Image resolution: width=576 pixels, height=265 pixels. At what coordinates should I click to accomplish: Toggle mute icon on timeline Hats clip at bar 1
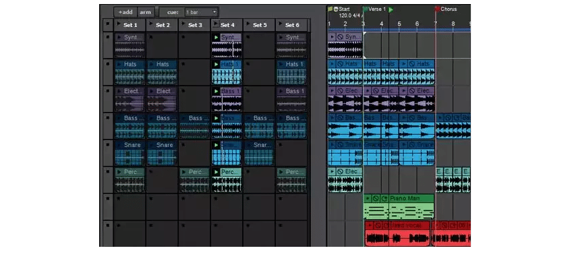(340, 63)
